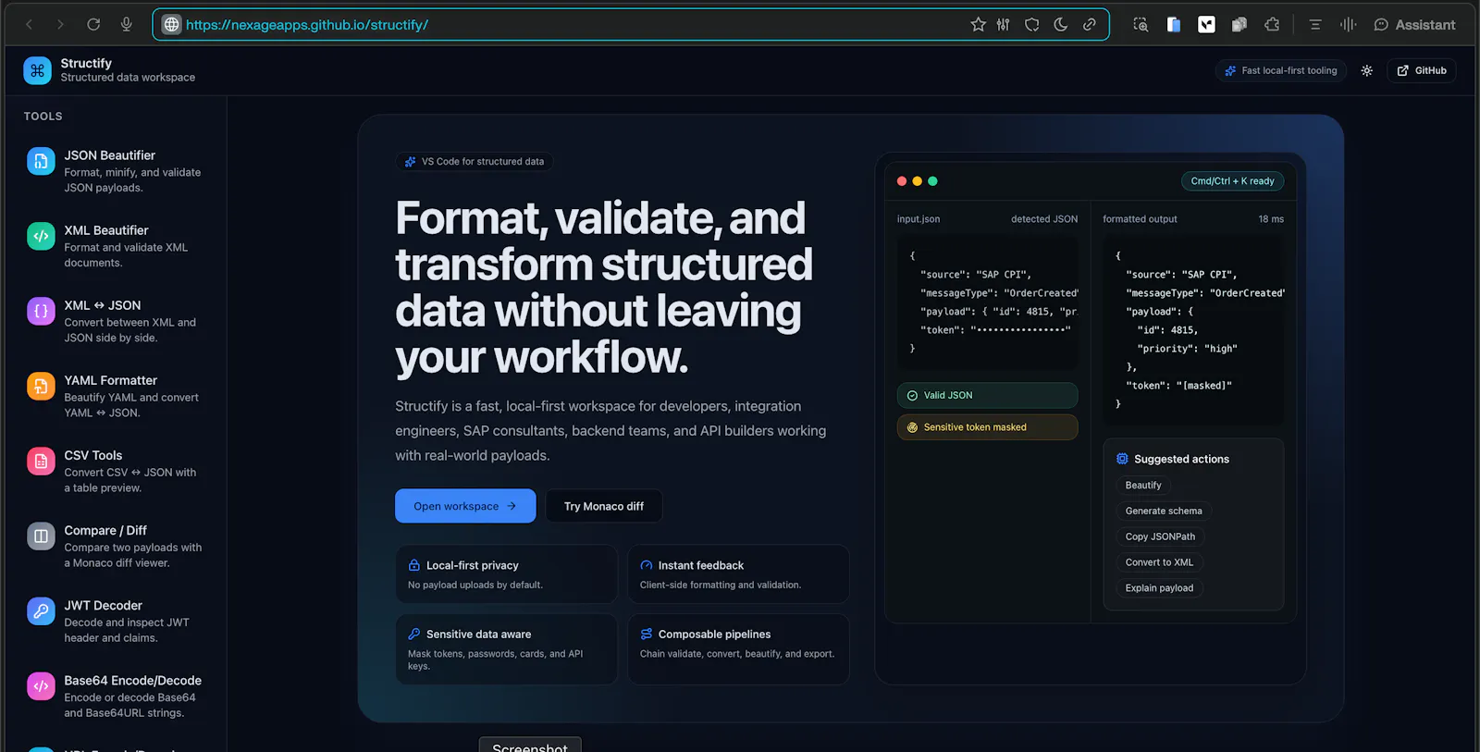The image size is (1480, 752).
Task: Click the Suggested actions heading
Action: 1181,459
